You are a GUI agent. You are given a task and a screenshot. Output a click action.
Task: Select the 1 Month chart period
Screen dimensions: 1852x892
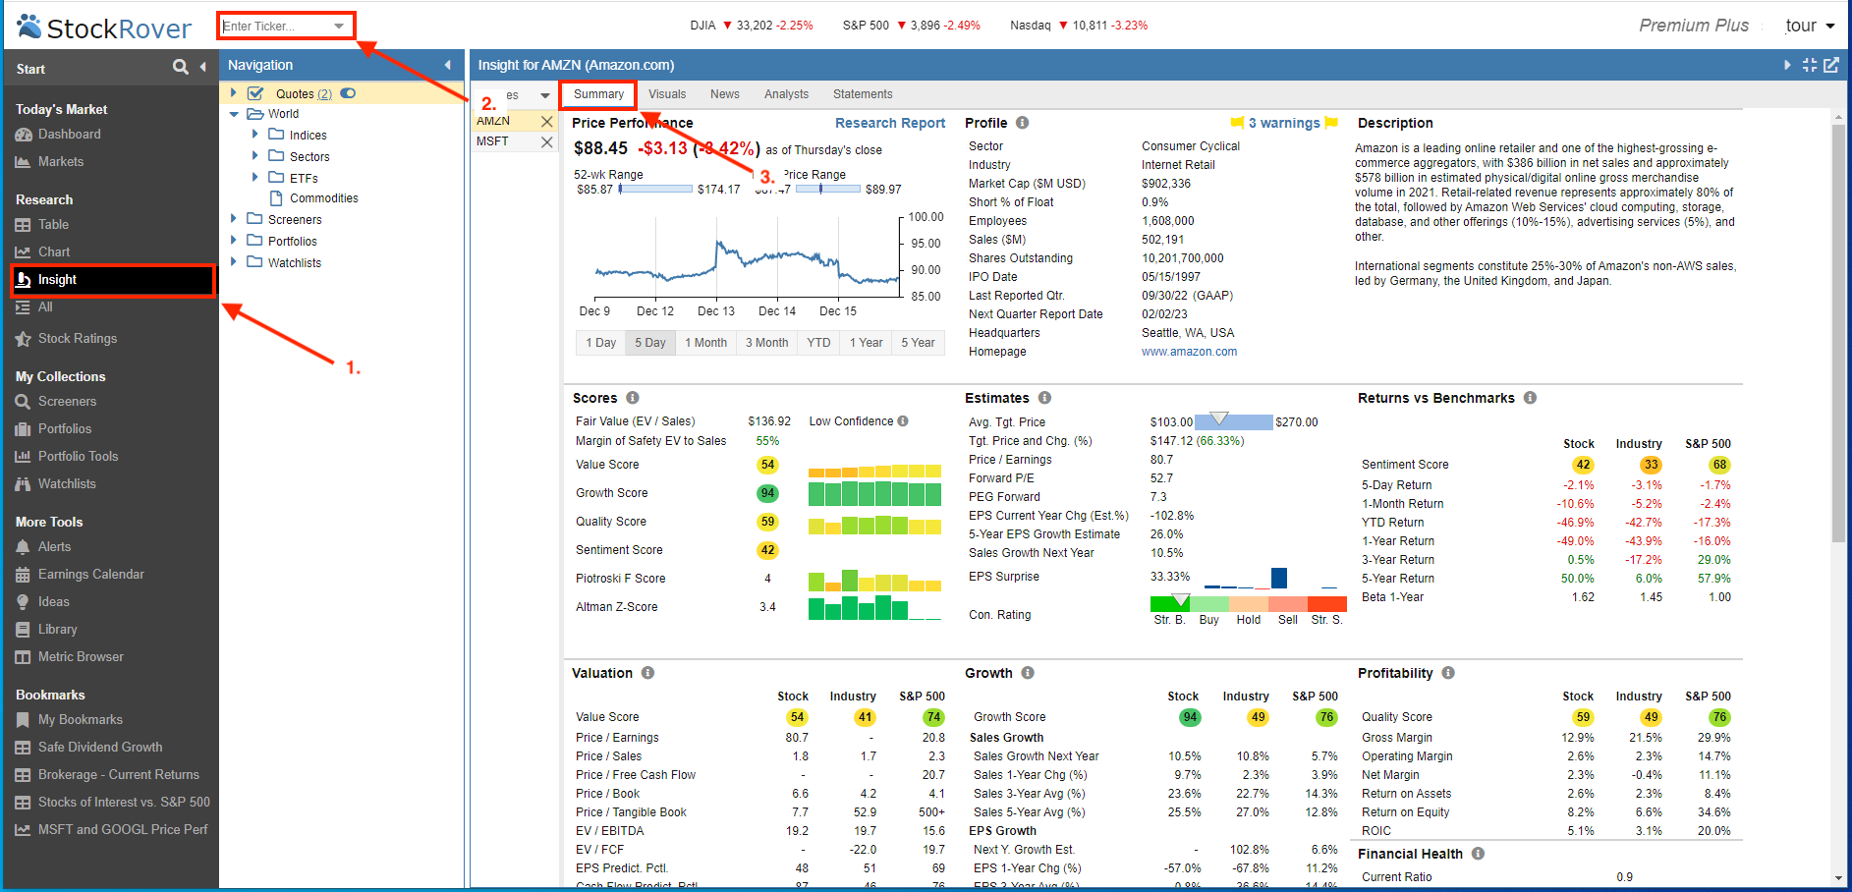pos(705,343)
